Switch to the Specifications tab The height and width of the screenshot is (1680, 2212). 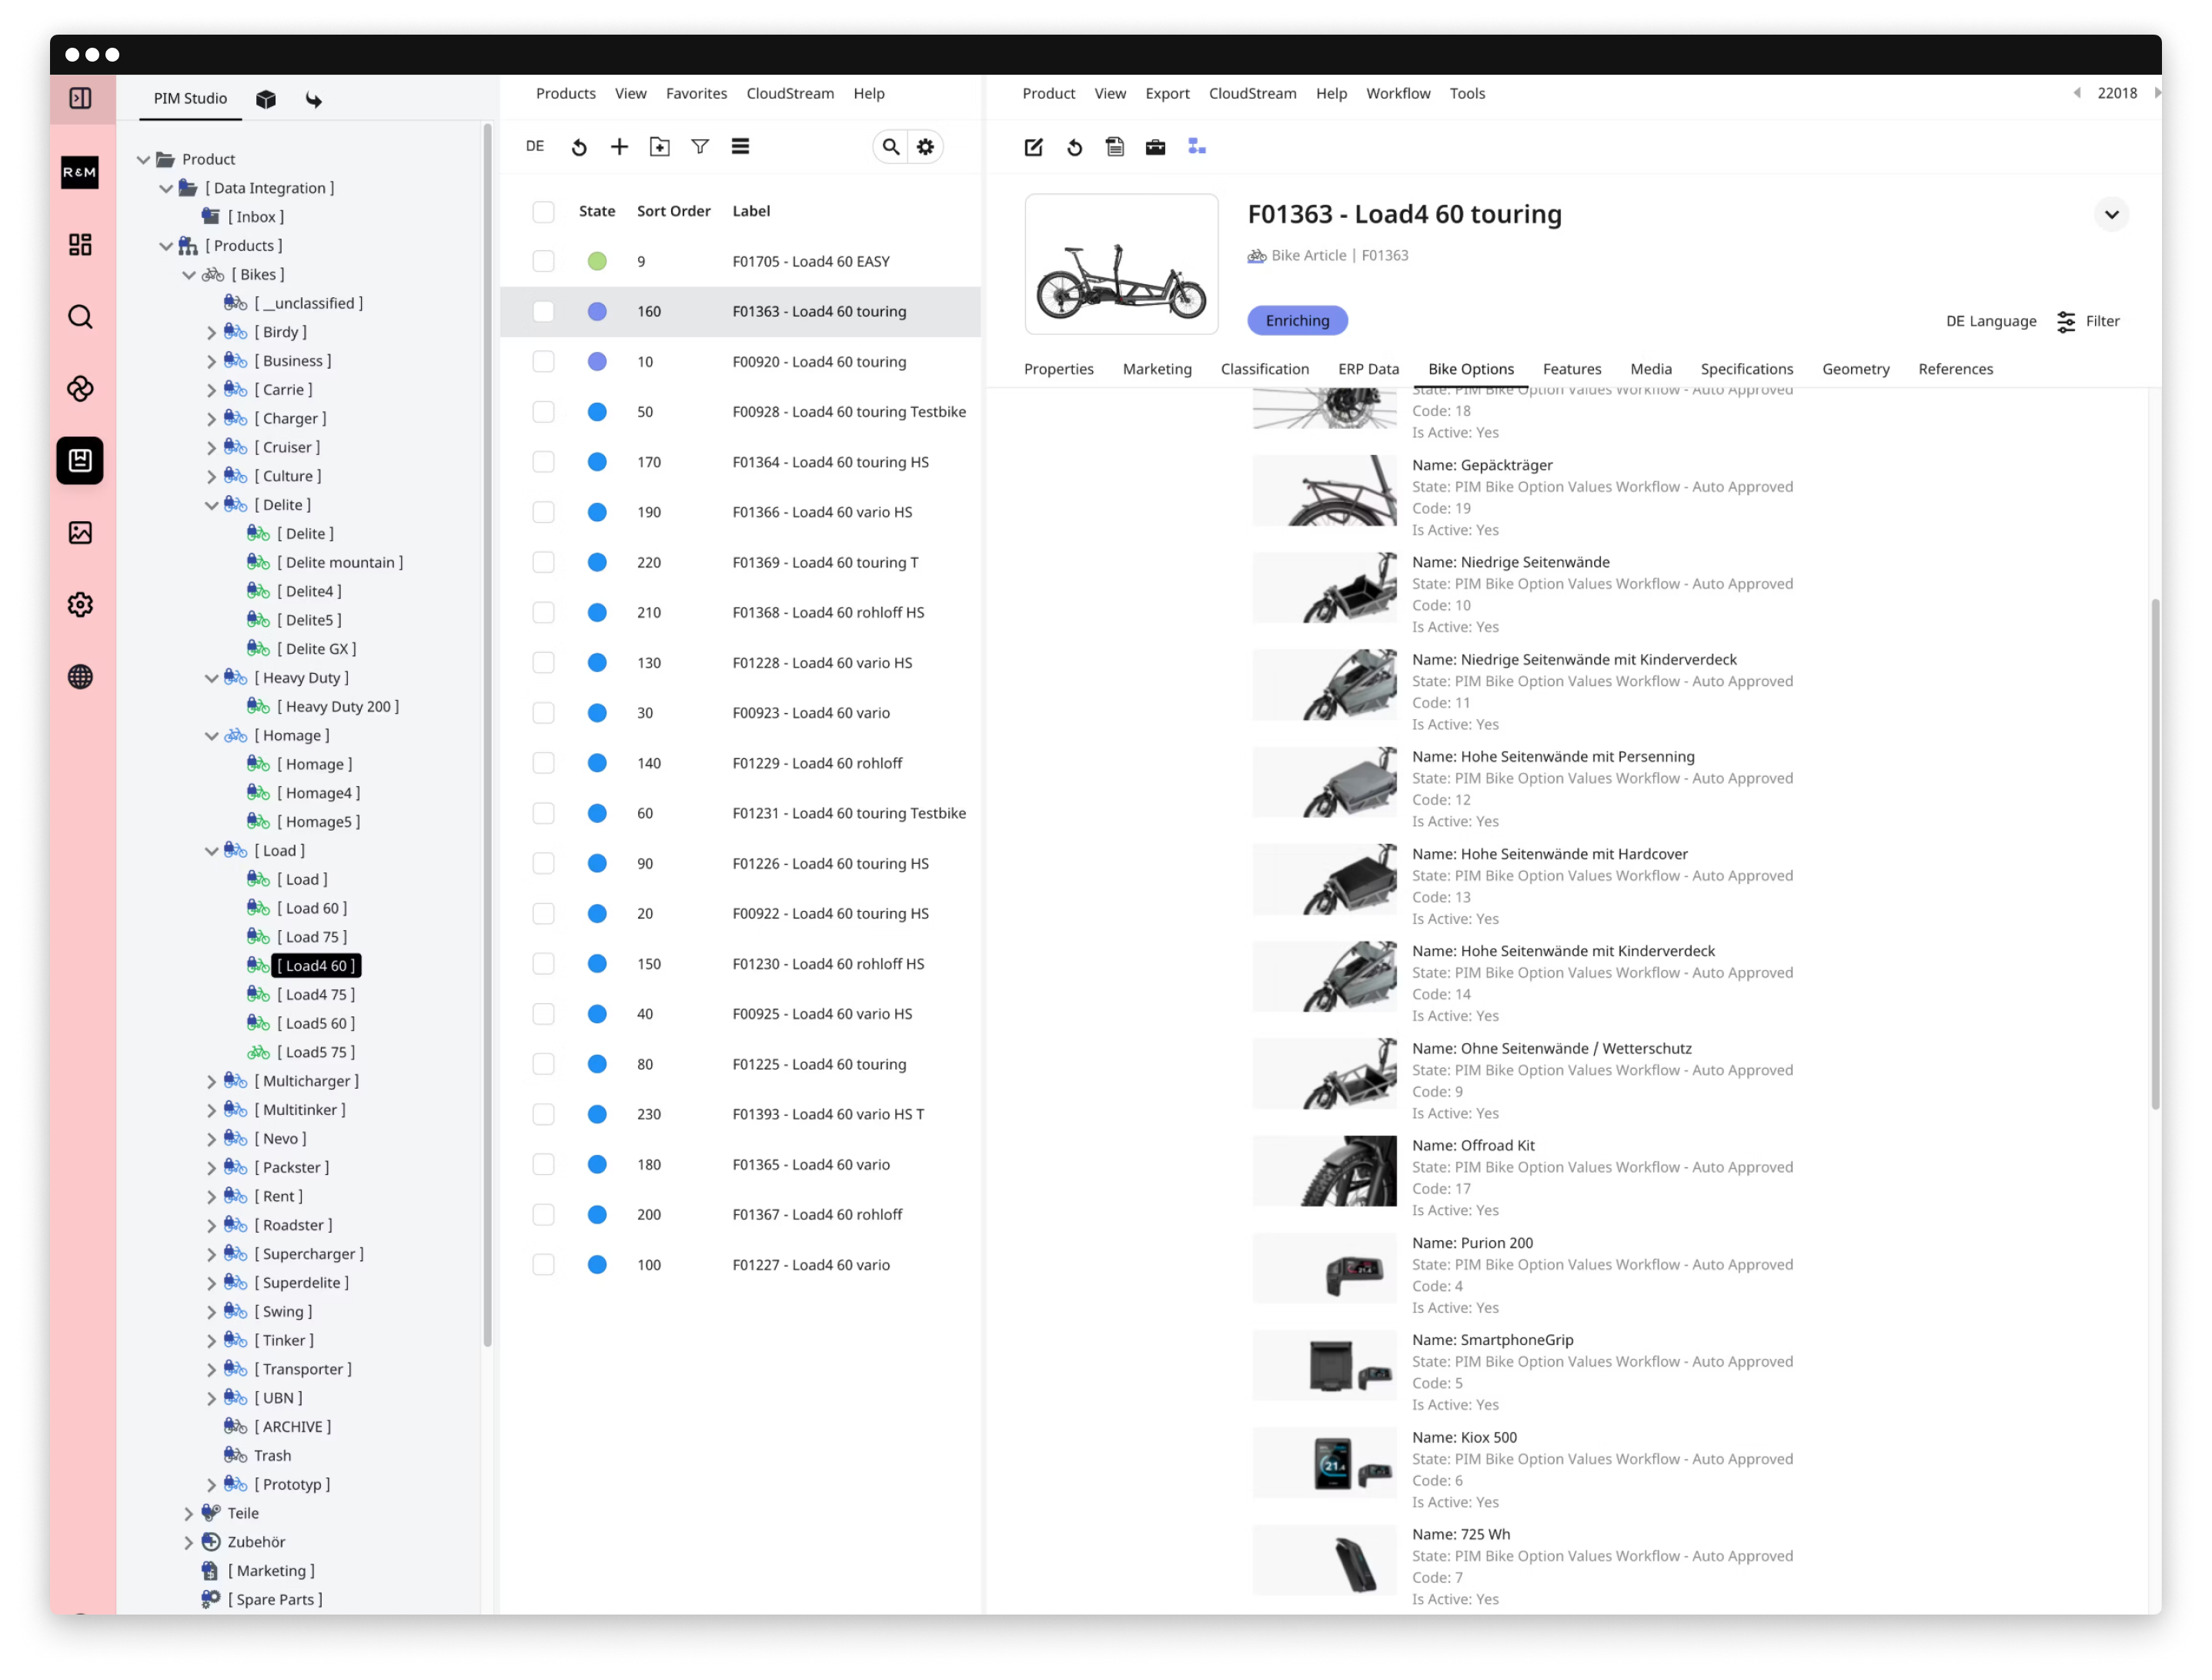[x=1746, y=370]
